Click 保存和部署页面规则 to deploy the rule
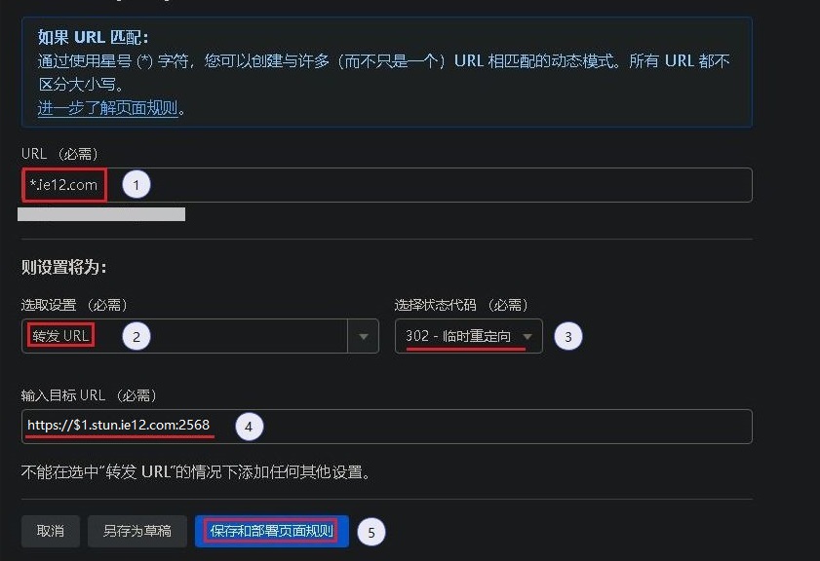 coord(272,531)
